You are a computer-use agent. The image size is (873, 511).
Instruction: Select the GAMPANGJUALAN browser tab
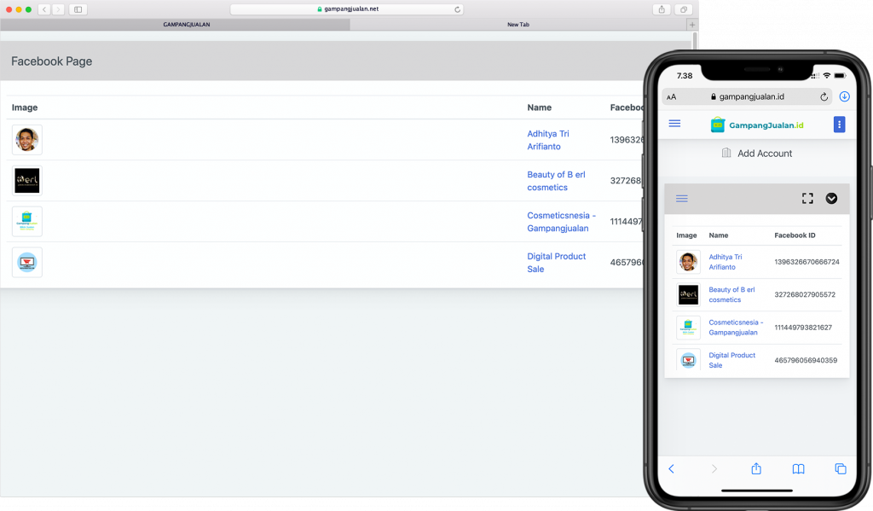186,25
